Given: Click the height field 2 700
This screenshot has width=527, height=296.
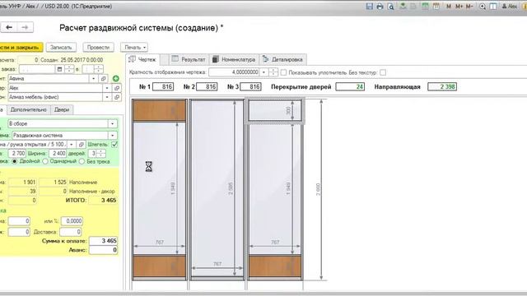Looking at the screenshot, I should pyautogui.click(x=17, y=154).
